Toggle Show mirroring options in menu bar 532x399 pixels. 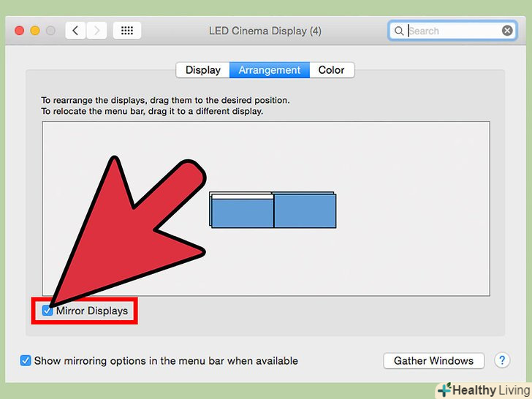(26, 360)
